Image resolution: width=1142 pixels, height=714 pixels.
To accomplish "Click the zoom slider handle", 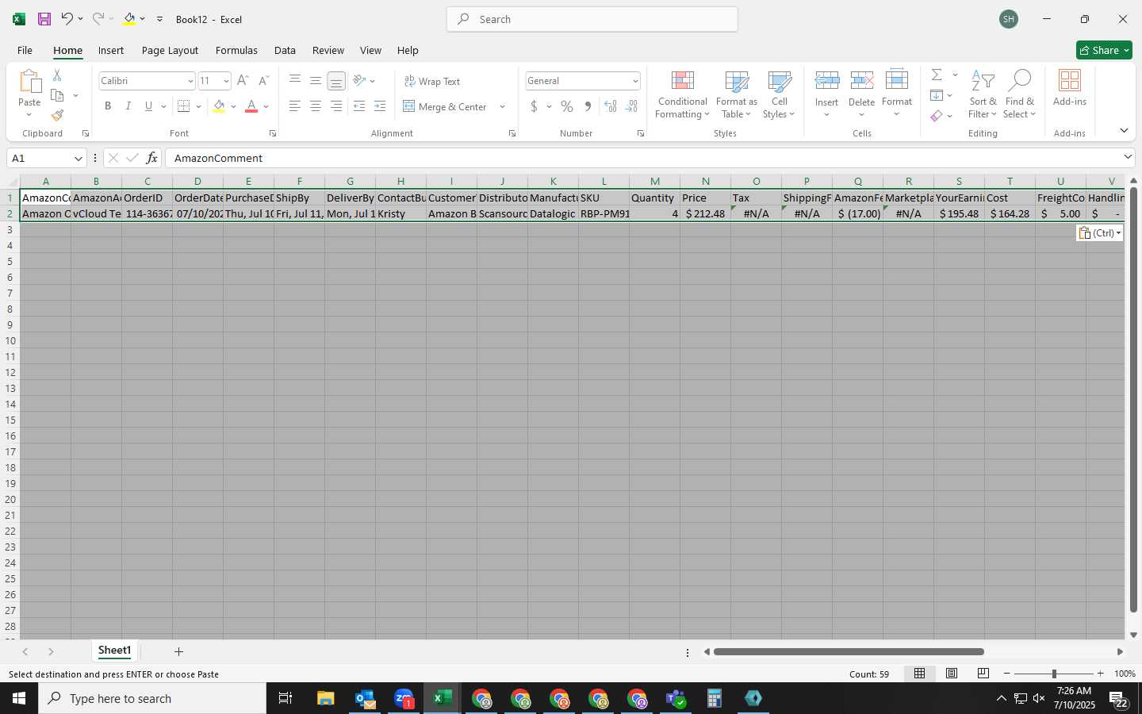I will click(1054, 674).
